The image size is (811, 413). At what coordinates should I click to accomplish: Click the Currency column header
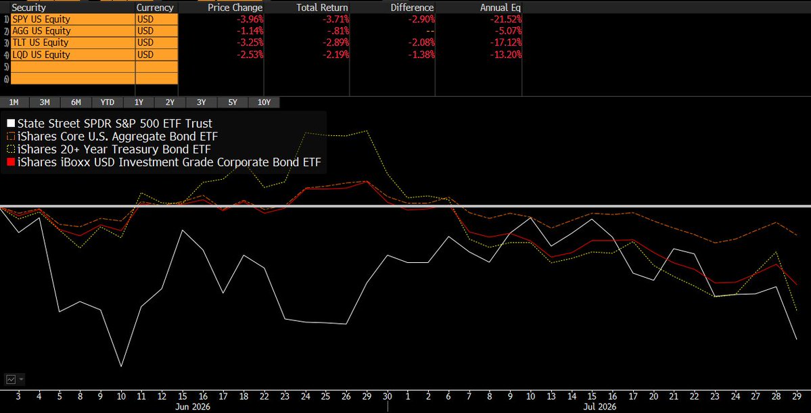click(155, 7)
